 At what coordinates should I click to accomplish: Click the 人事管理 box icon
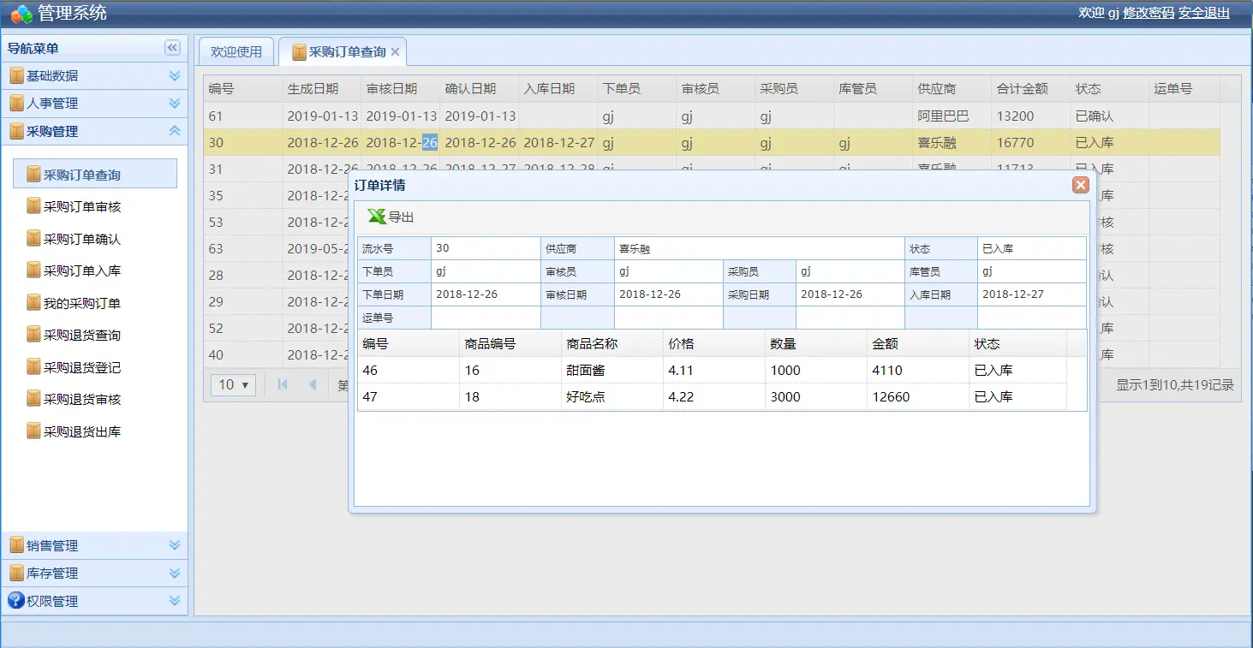click(16, 103)
